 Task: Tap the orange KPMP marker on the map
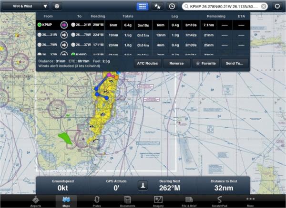116,78
